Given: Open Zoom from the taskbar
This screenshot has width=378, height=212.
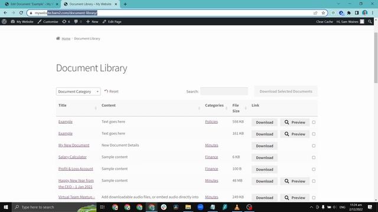Looking at the screenshot, I should [200, 207].
